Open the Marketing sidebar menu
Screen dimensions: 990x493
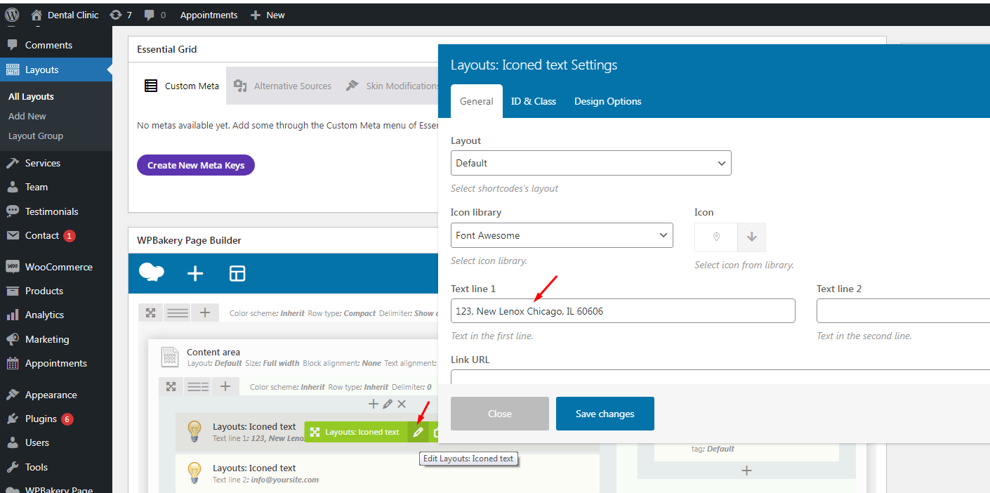56,339
